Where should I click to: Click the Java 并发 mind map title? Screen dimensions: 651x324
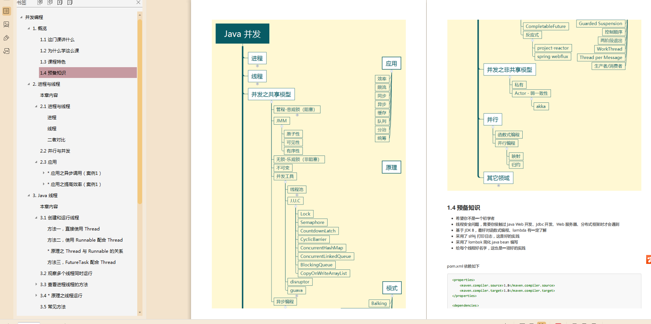[x=243, y=34]
